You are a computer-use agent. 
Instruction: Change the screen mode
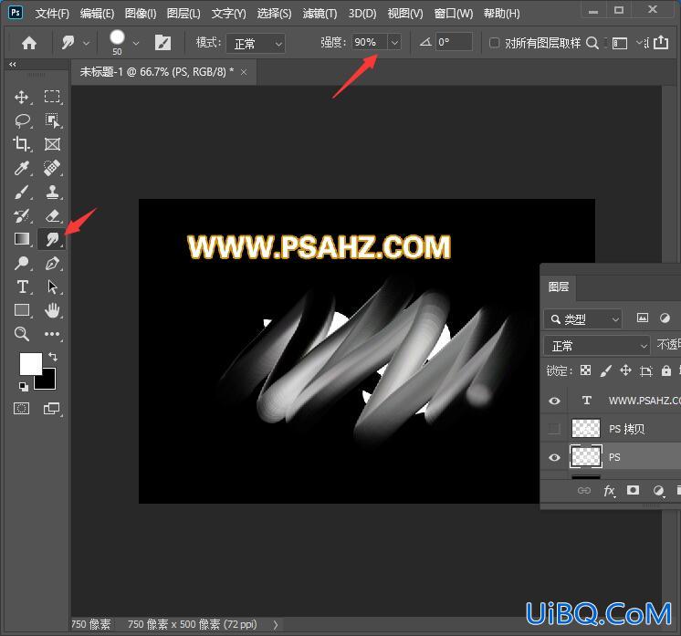[52, 409]
